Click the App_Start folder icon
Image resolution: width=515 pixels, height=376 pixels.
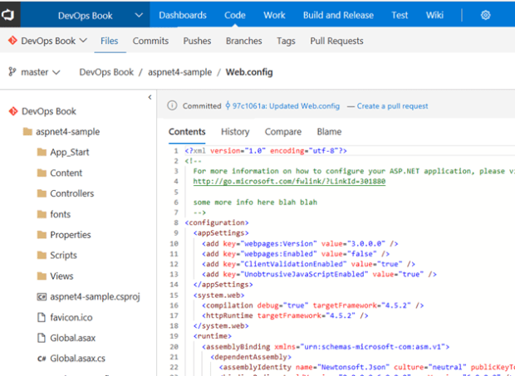41,153
